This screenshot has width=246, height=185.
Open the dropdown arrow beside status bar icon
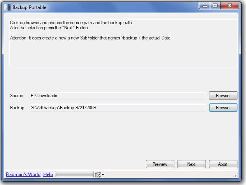coord(103,174)
